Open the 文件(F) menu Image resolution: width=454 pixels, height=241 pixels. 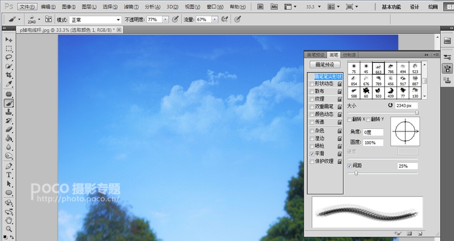point(27,7)
